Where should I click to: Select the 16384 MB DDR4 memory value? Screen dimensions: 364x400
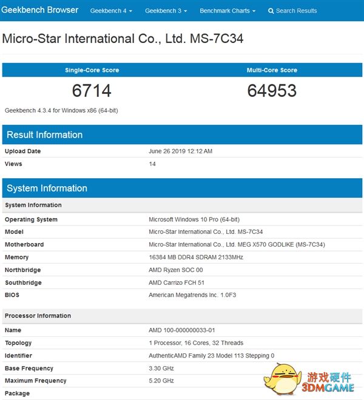pos(196,257)
